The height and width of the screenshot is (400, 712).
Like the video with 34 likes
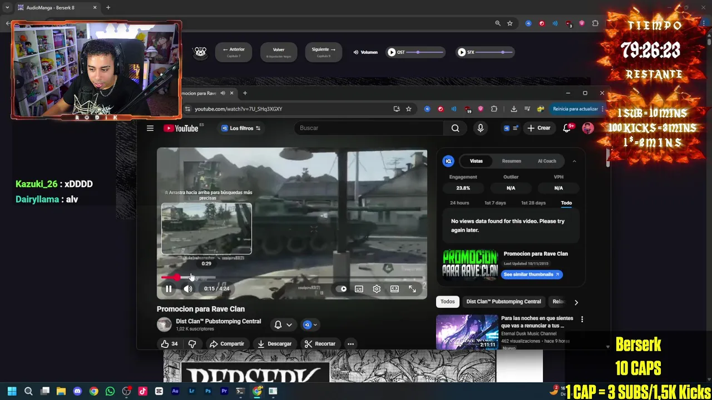[x=170, y=344]
